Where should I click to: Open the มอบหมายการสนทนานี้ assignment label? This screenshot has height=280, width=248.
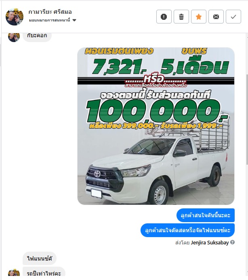click(49, 20)
